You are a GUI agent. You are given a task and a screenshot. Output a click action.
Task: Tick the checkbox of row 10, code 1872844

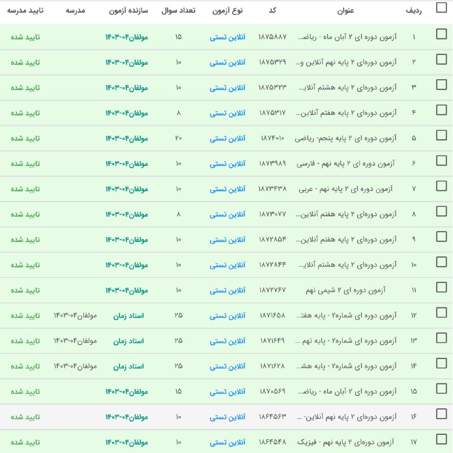(x=441, y=262)
